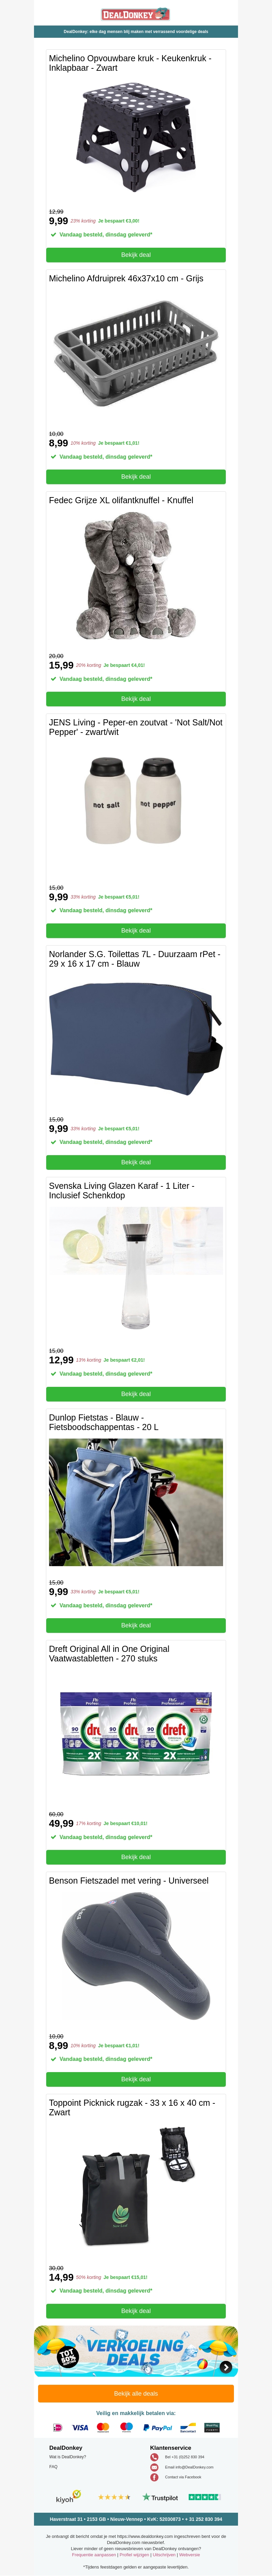Click the arrow on Verkoeling Deals banner

pos(226,2367)
